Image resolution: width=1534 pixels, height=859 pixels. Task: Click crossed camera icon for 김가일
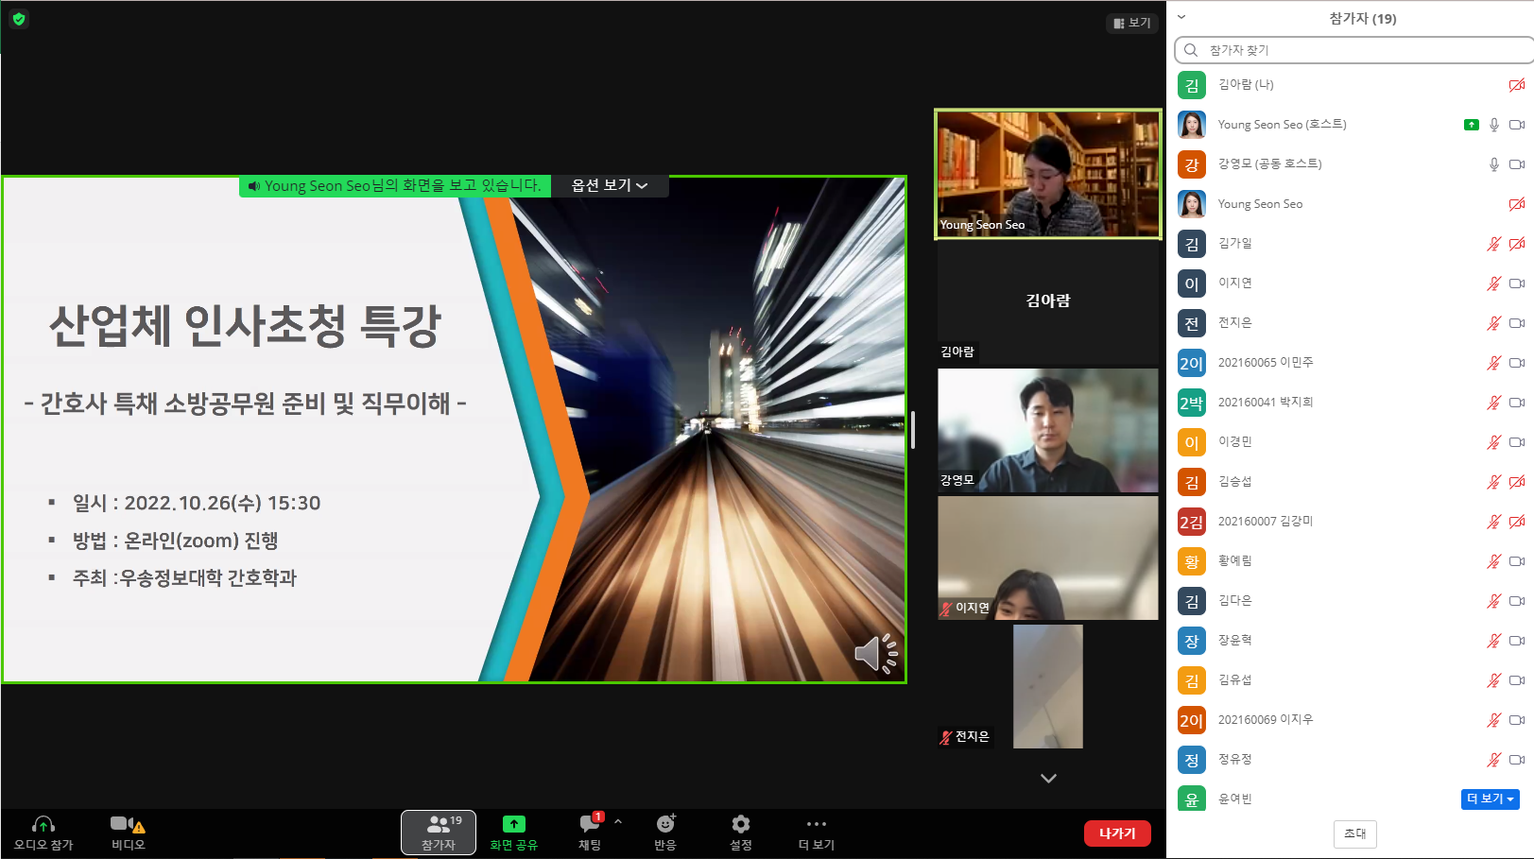[1517, 244]
